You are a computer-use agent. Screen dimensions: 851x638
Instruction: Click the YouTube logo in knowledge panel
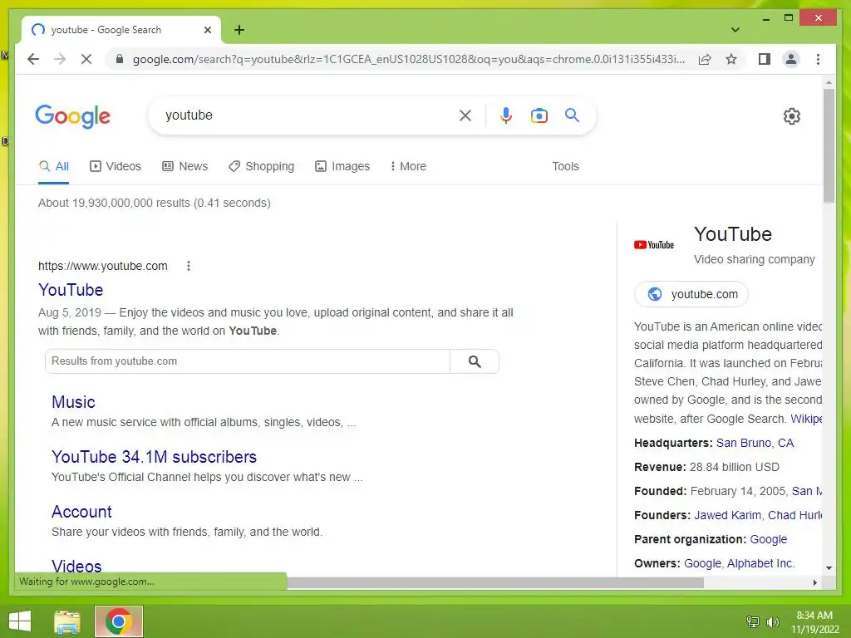click(654, 245)
